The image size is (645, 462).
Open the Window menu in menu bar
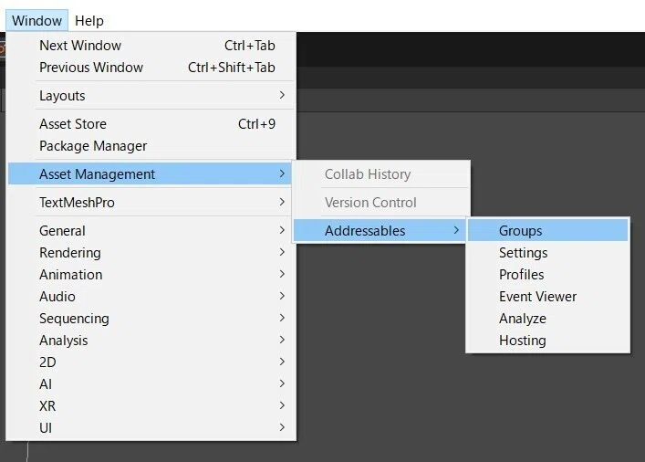[x=37, y=21]
